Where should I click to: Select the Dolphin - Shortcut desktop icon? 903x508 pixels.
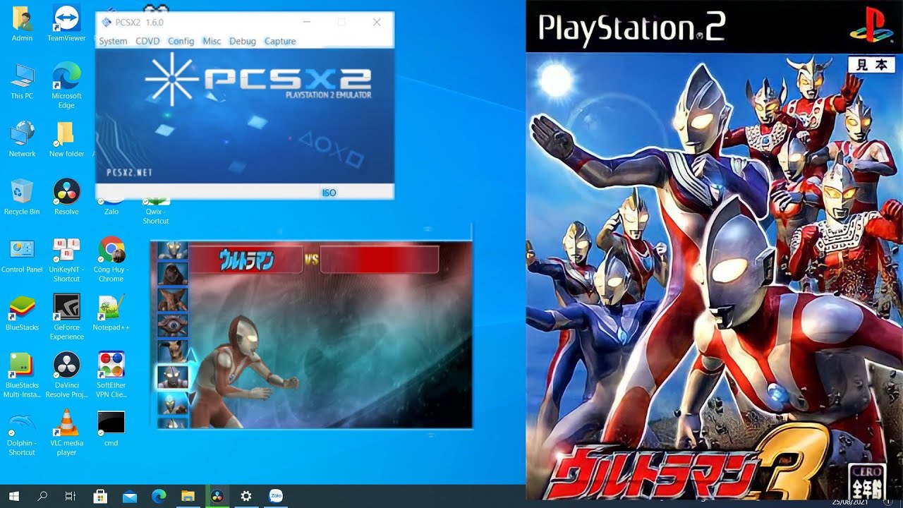click(22, 433)
